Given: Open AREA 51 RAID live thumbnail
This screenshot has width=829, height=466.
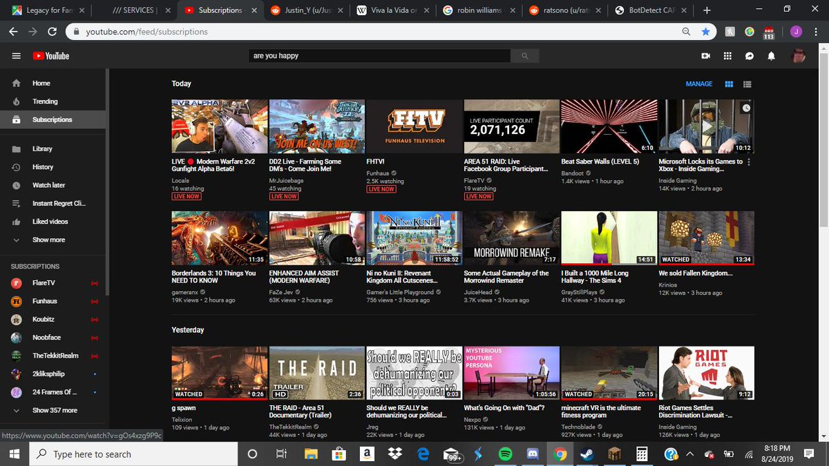Looking at the screenshot, I should (x=512, y=126).
